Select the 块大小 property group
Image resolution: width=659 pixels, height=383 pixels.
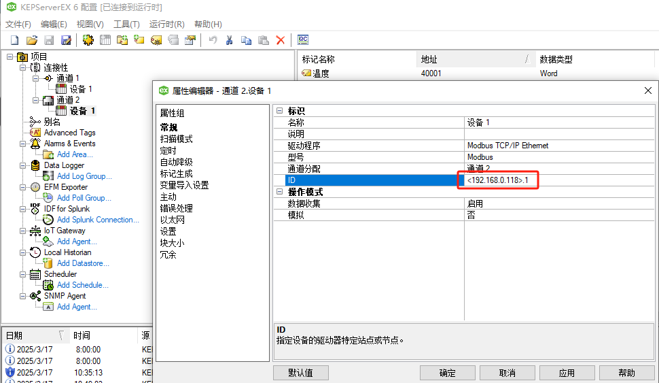pos(173,244)
